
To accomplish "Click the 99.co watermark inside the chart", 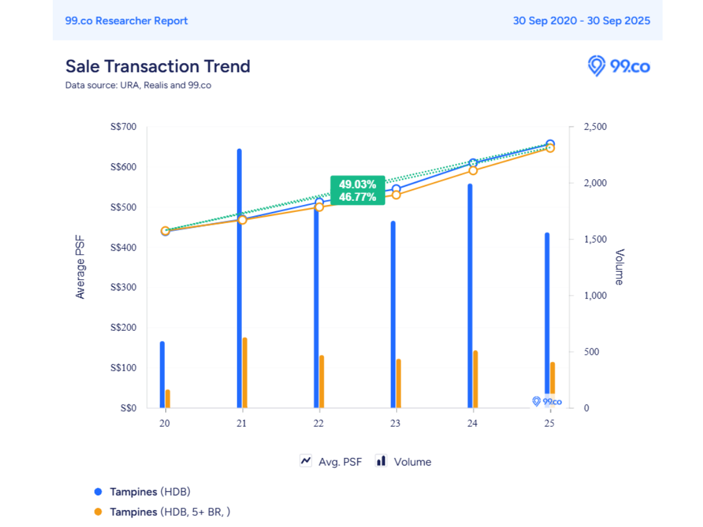I will point(547,402).
